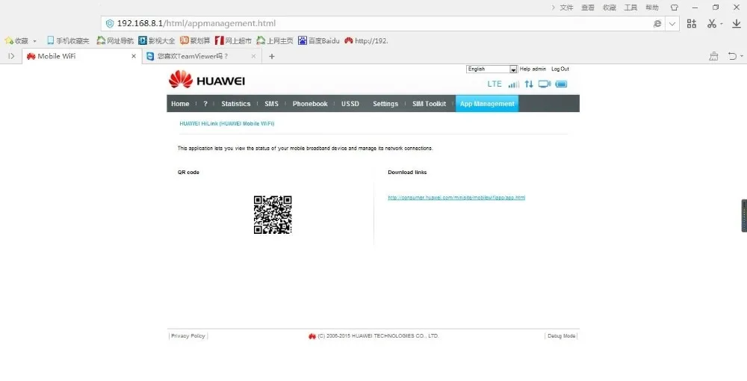Click the favorites star bookmark button
The height and width of the screenshot is (381, 747).
[x=16, y=41]
